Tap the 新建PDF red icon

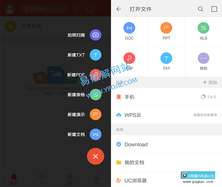(96, 75)
